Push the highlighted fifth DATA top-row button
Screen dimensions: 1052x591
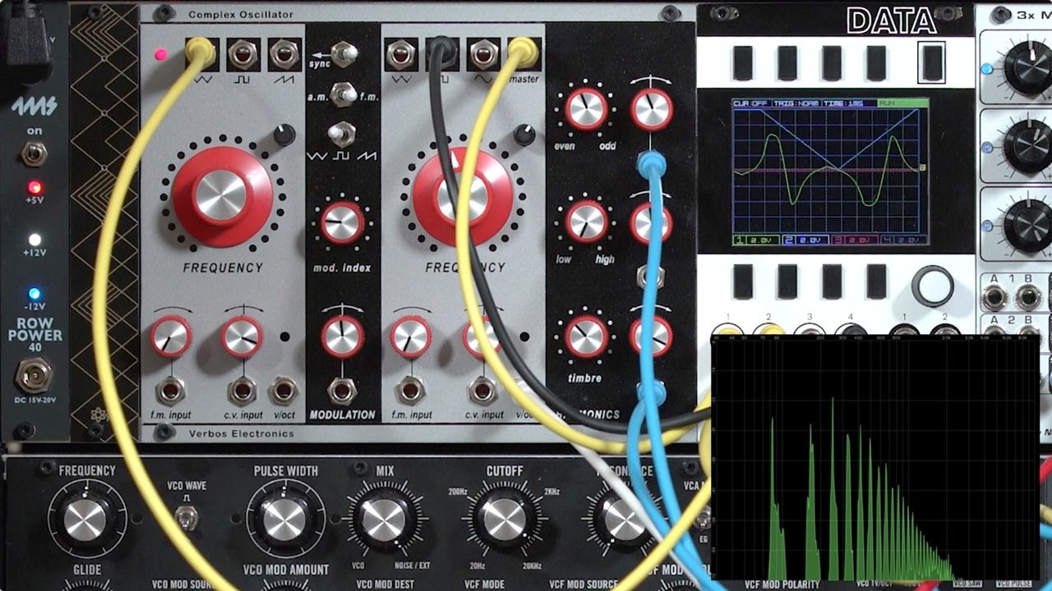click(932, 63)
